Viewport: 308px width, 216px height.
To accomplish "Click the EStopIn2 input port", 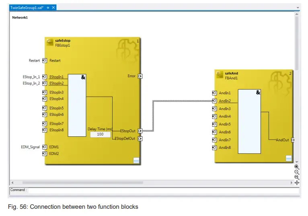I will 45,83.
